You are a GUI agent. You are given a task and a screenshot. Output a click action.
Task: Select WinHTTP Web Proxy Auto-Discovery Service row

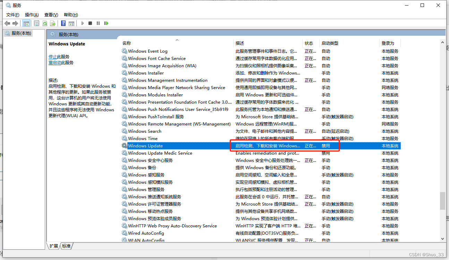click(261, 226)
